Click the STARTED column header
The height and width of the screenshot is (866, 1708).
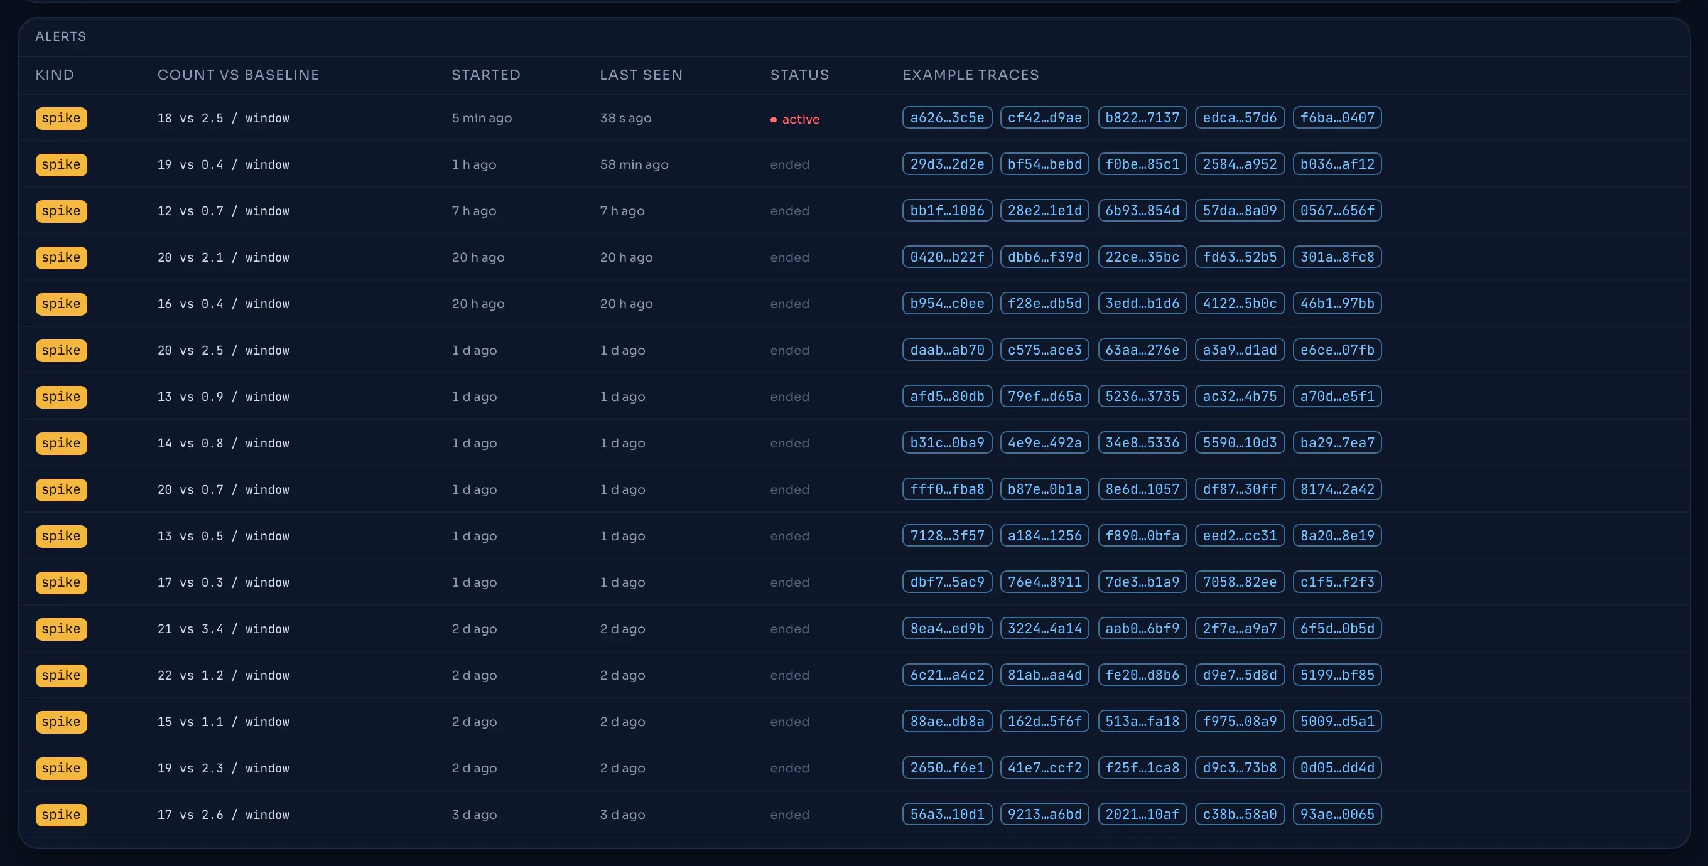click(x=486, y=75)
